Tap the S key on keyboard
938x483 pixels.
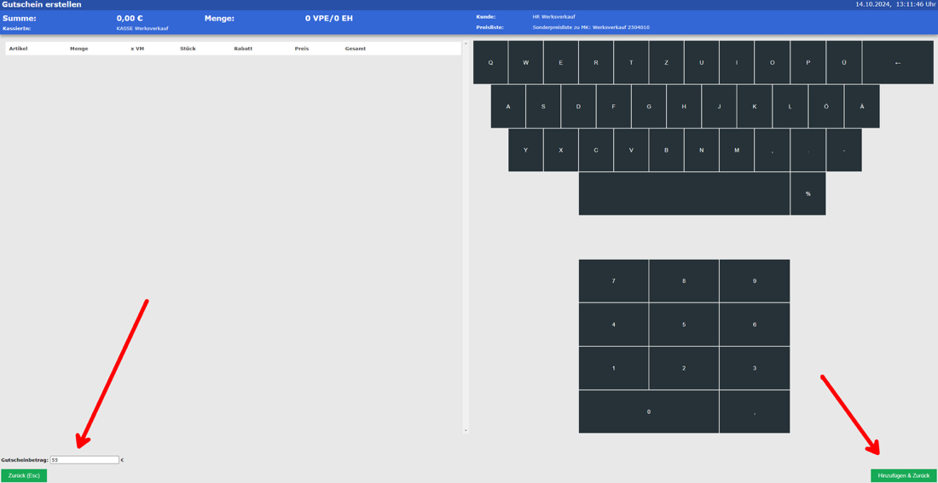click(x=543, y=106)
